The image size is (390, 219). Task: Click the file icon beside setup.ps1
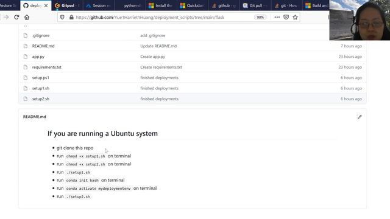tap(26, 78)
